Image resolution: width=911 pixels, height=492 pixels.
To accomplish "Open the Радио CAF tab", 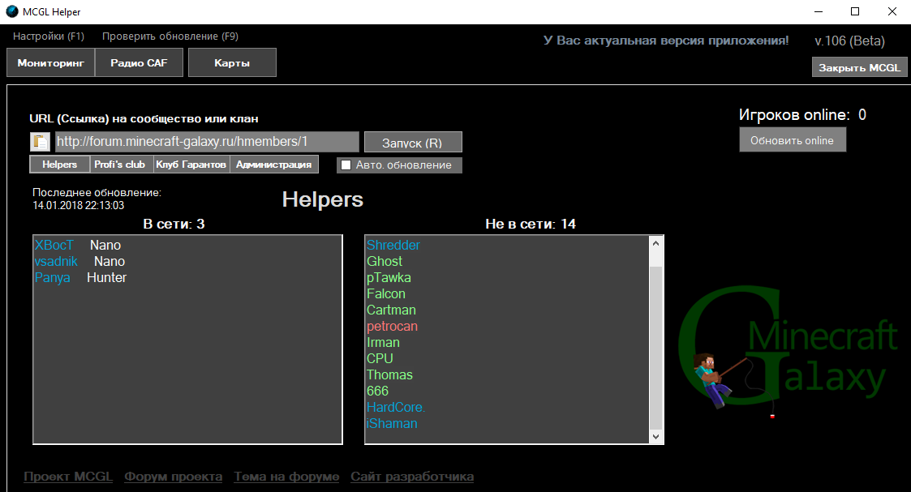I will click(x=139, y=62).
